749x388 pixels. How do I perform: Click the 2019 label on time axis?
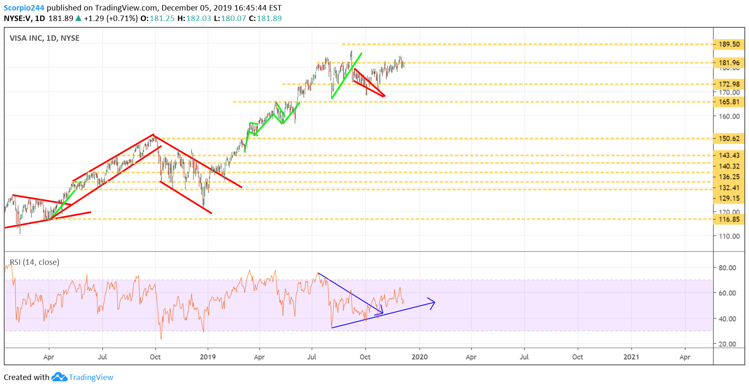click(208, 357)
